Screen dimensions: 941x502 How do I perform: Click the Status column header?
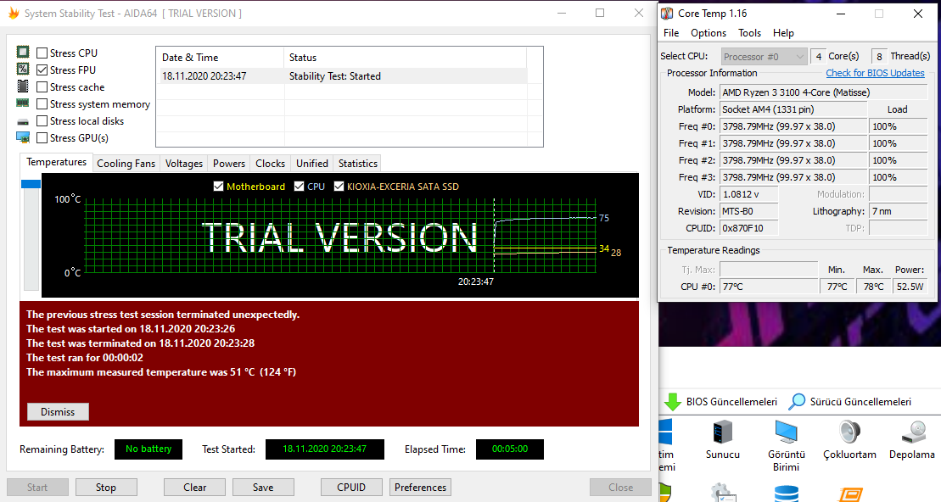[x=405, y=58]
